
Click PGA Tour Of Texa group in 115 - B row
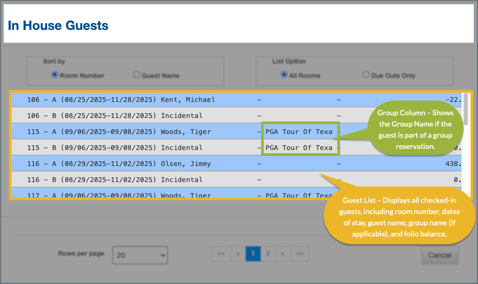(299, 148)
